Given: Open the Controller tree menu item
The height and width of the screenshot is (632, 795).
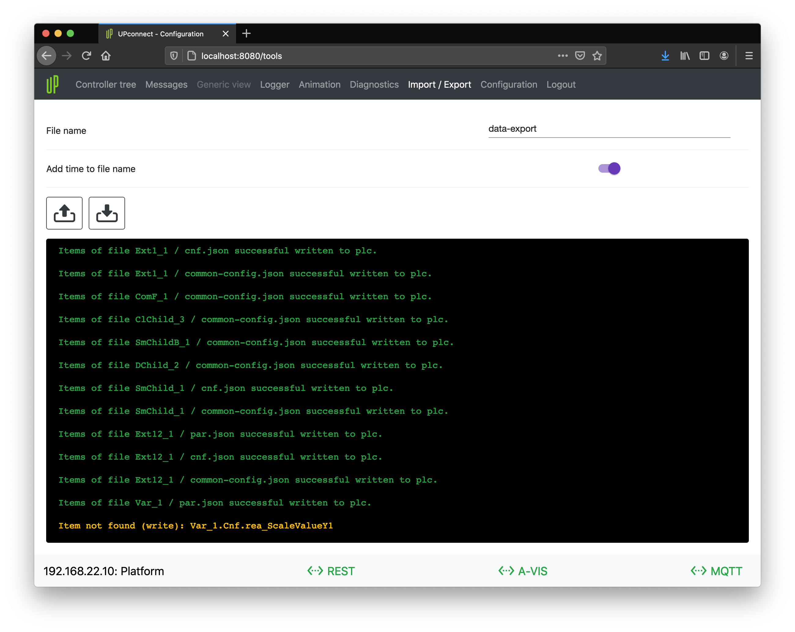Looking at the screenshot, I should coord(105,84).
